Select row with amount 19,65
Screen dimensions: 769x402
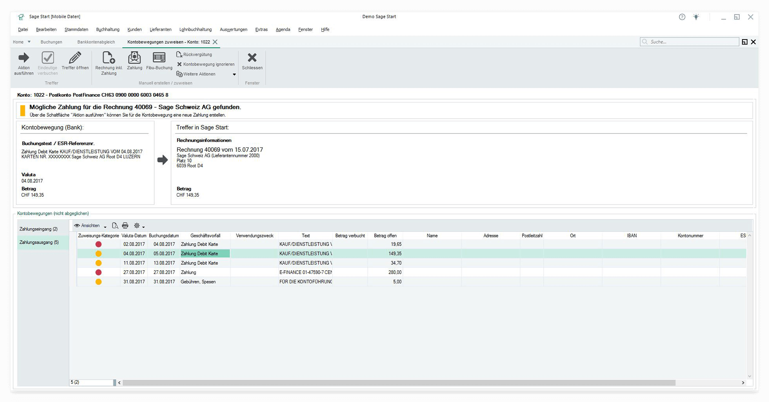tap(411, 244)
